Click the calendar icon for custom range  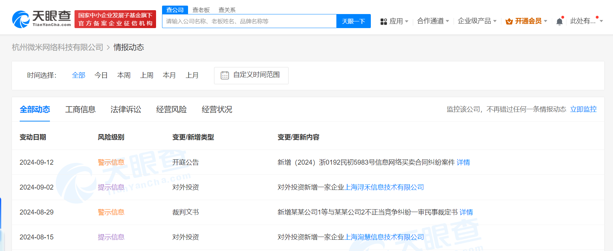(x=225, y=75)
